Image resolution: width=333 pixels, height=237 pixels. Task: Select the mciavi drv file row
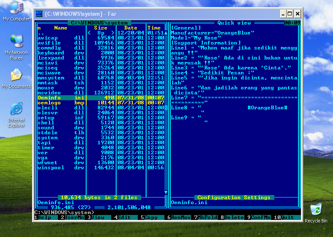pos(101,63)
